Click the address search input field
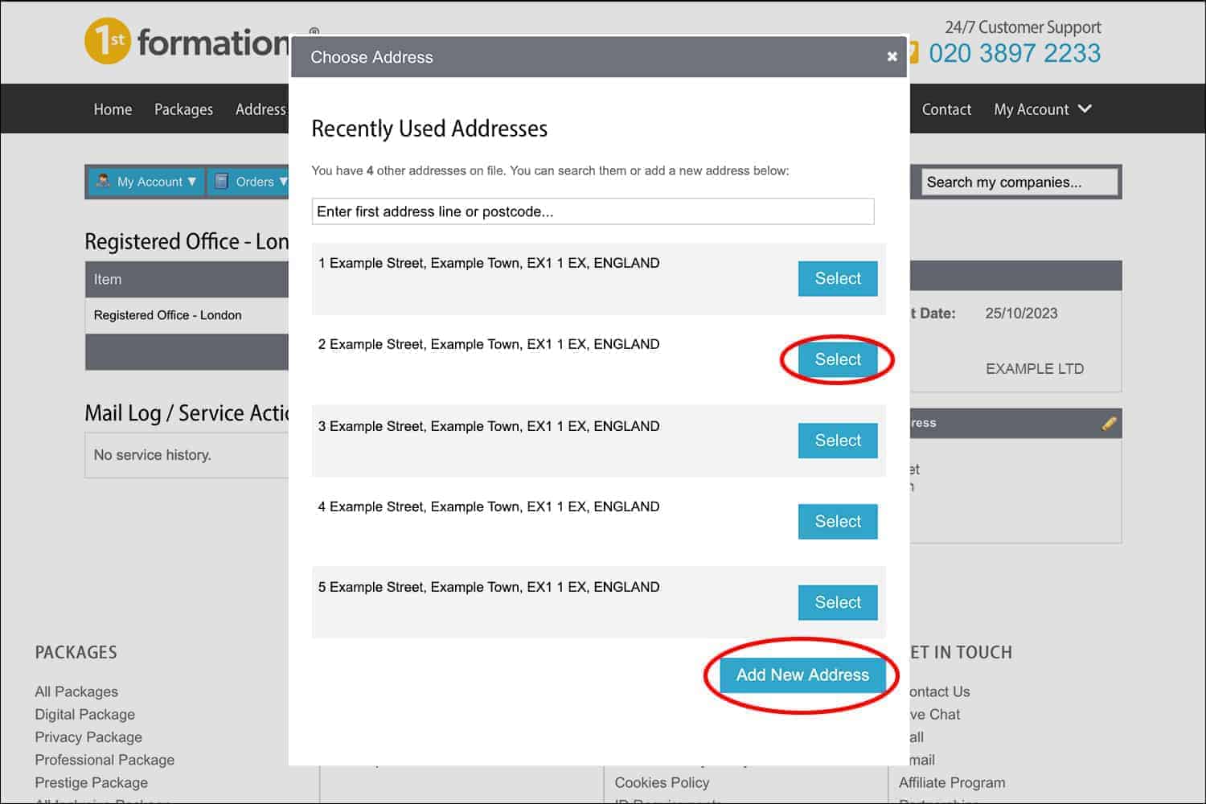Image resolution: width=1206 pixels, height=804 pixels. tap(593, 211)
